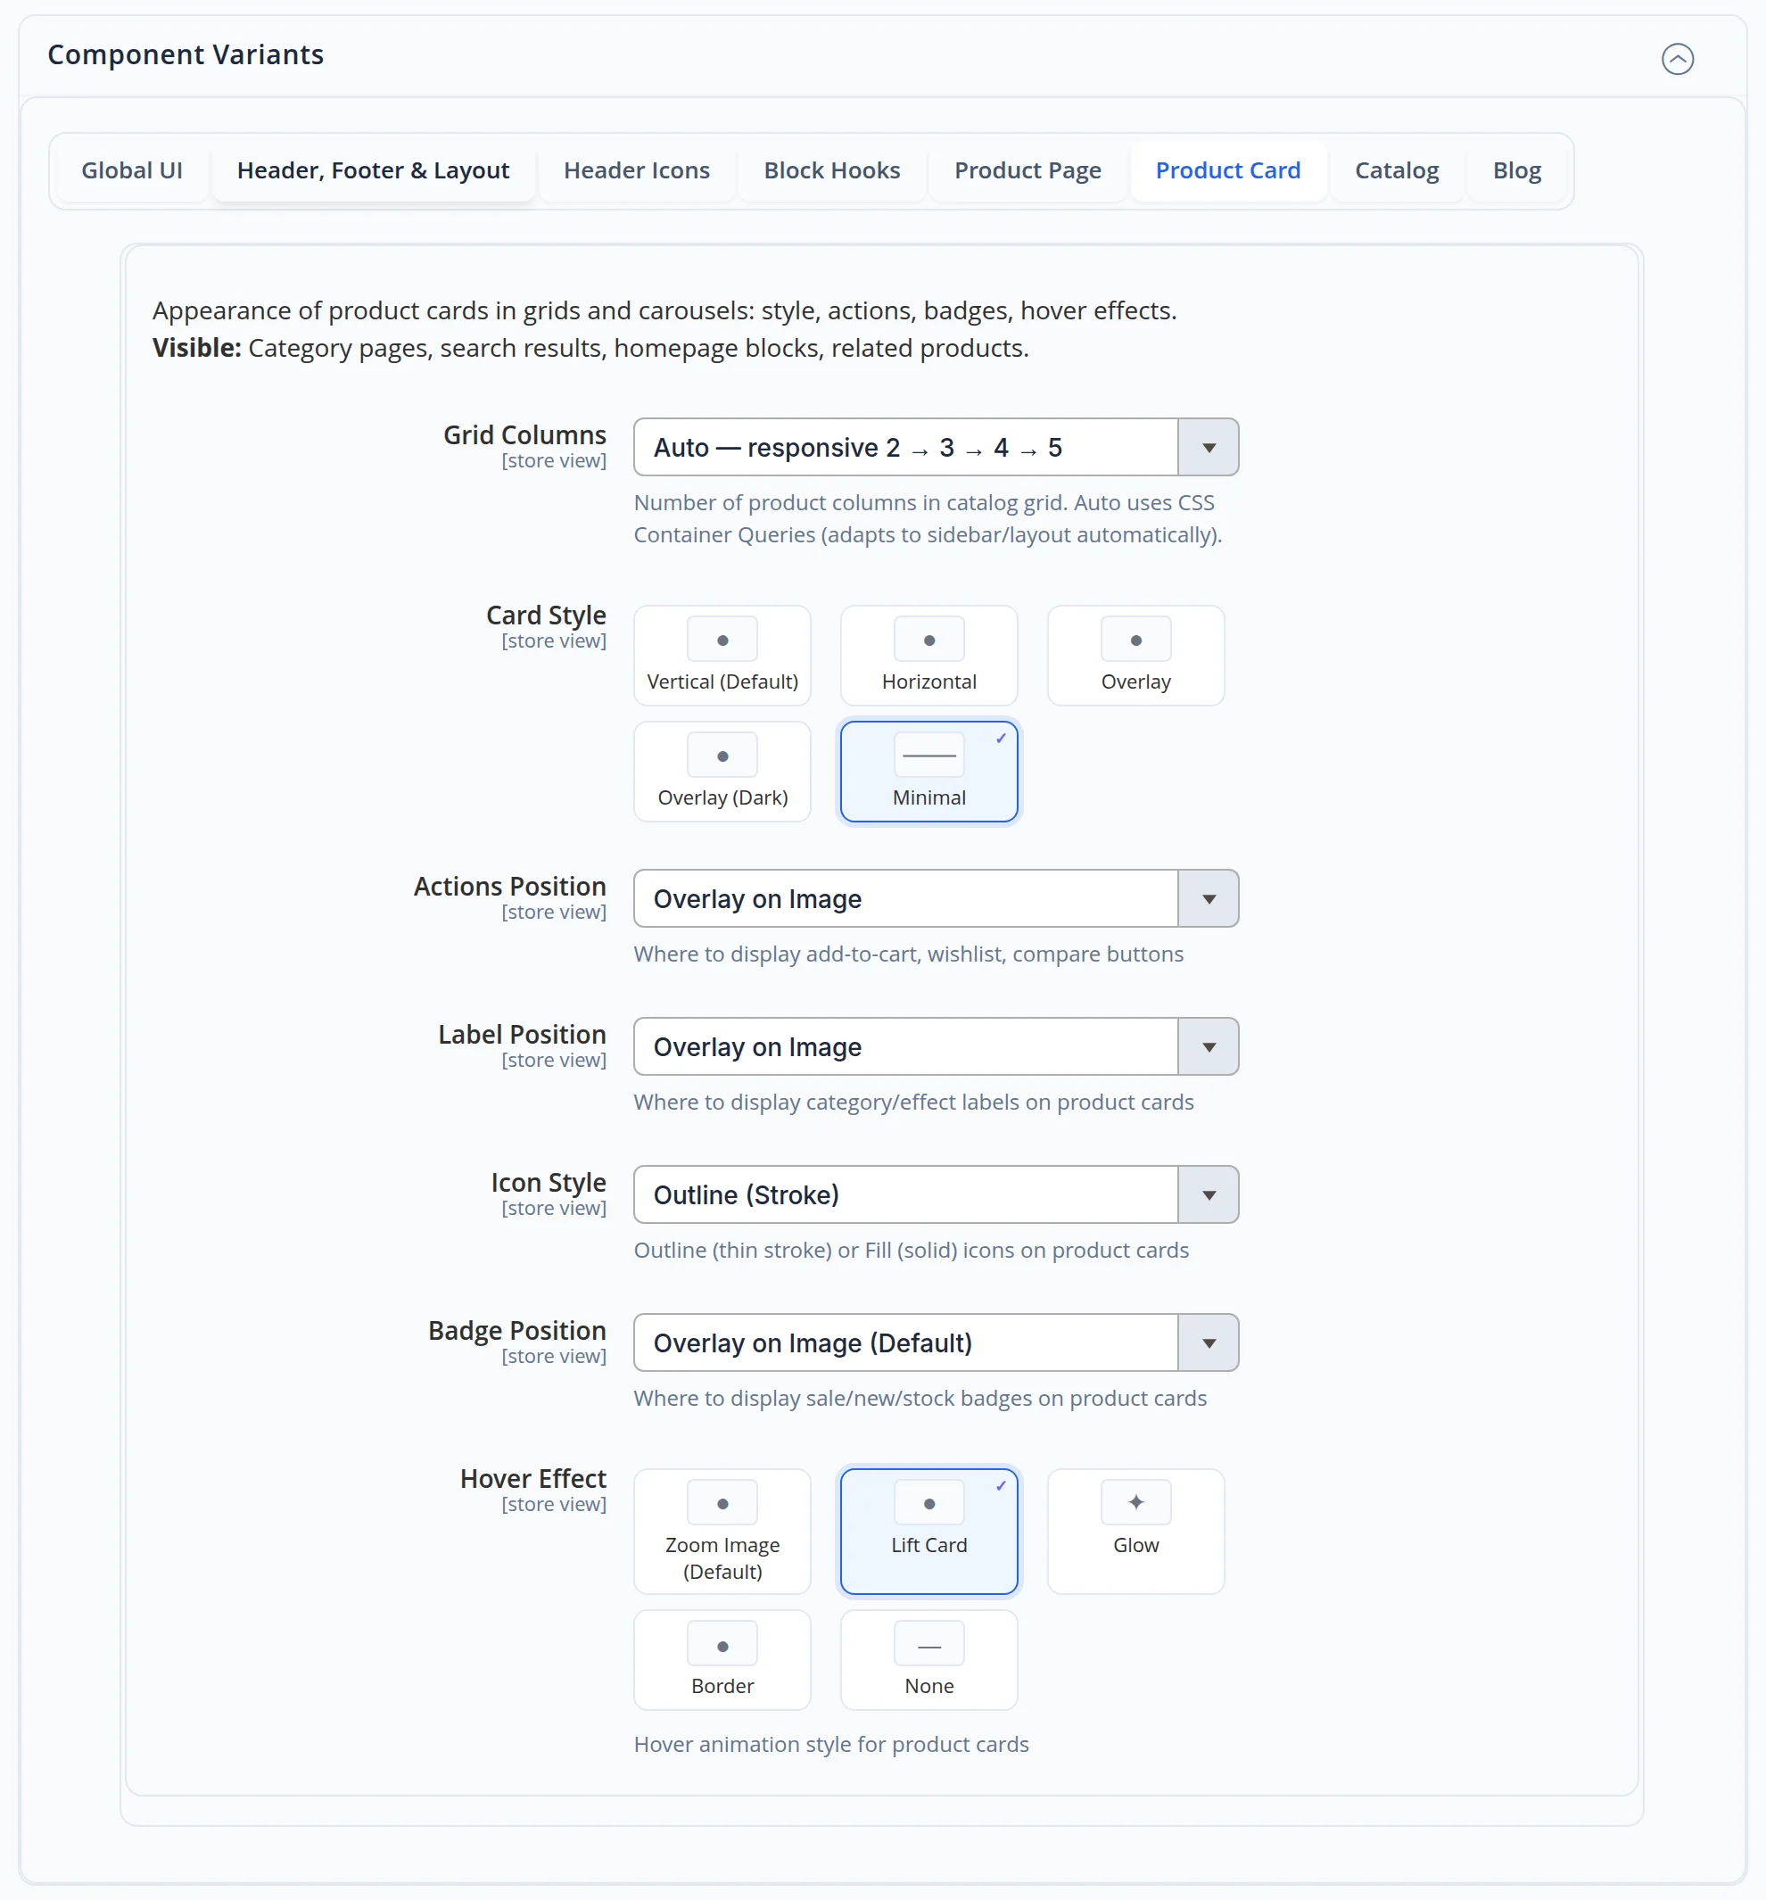1766x1900 pixels.
Task: Expand the Icon Style dropdown
Action: point(936,1194)
